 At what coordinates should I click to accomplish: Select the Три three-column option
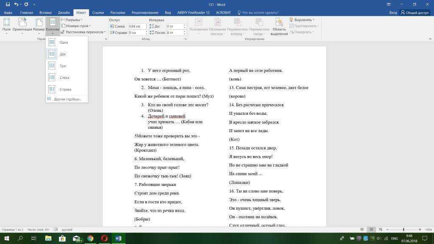pos(63,66)
